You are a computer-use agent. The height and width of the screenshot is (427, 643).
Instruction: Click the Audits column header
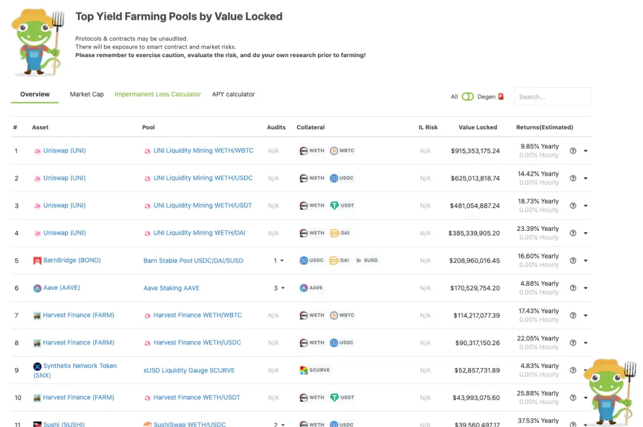pyautogui.click(x=276, y=127)
